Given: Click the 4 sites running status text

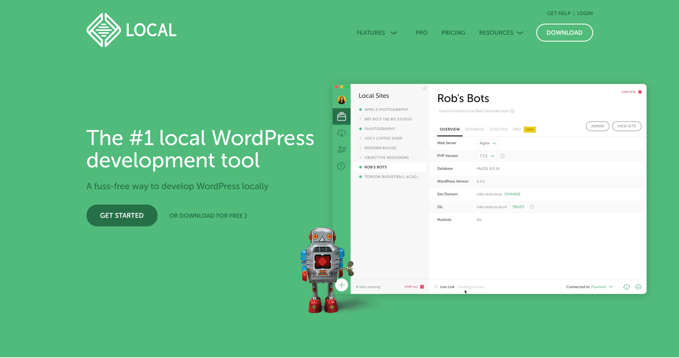Looking at the screenshot, I should pyautogui.click(x=368, y=287).
